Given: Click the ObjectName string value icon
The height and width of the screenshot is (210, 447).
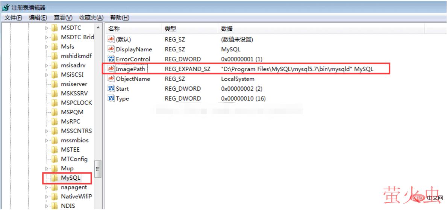Looking at the screenshot, I should [111, 79].
